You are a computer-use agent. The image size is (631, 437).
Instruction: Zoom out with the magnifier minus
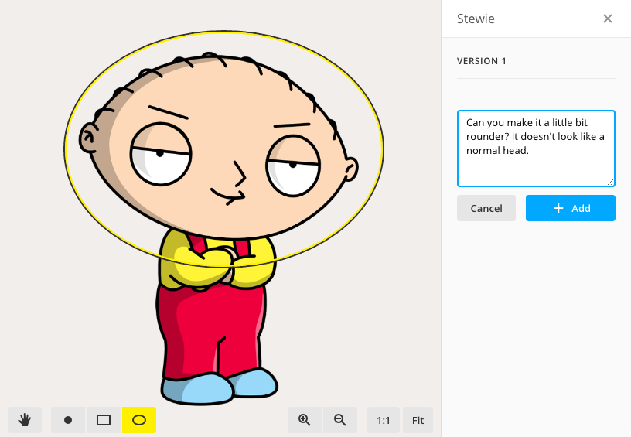point(340,420)
